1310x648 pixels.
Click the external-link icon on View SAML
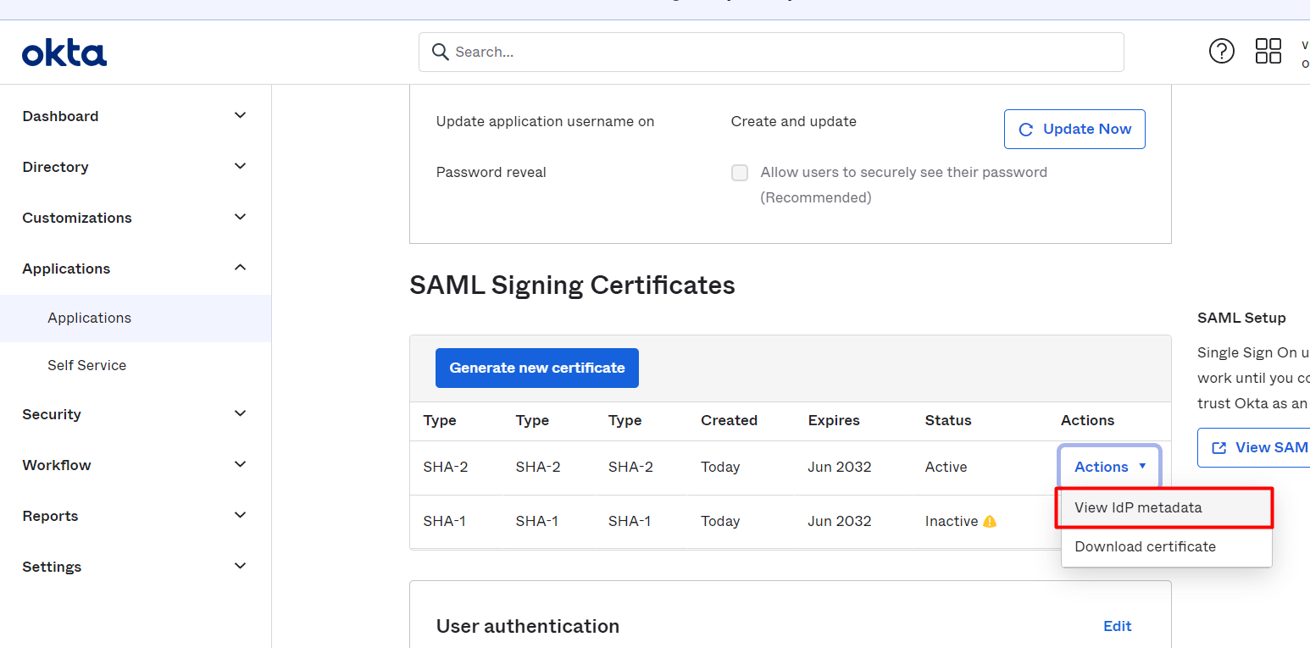pyautogui.click(x=1220, y=446)
